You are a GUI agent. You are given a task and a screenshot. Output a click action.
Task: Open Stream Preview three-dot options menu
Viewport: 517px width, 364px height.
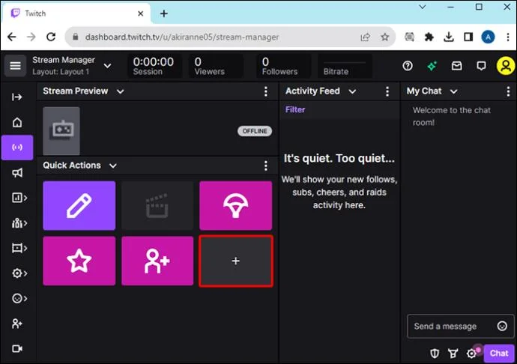pyautogui.click(x=266, y=91)
